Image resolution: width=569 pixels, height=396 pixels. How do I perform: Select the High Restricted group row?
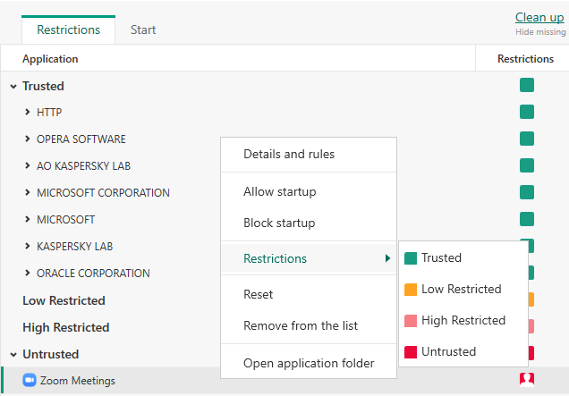point(65,327)
